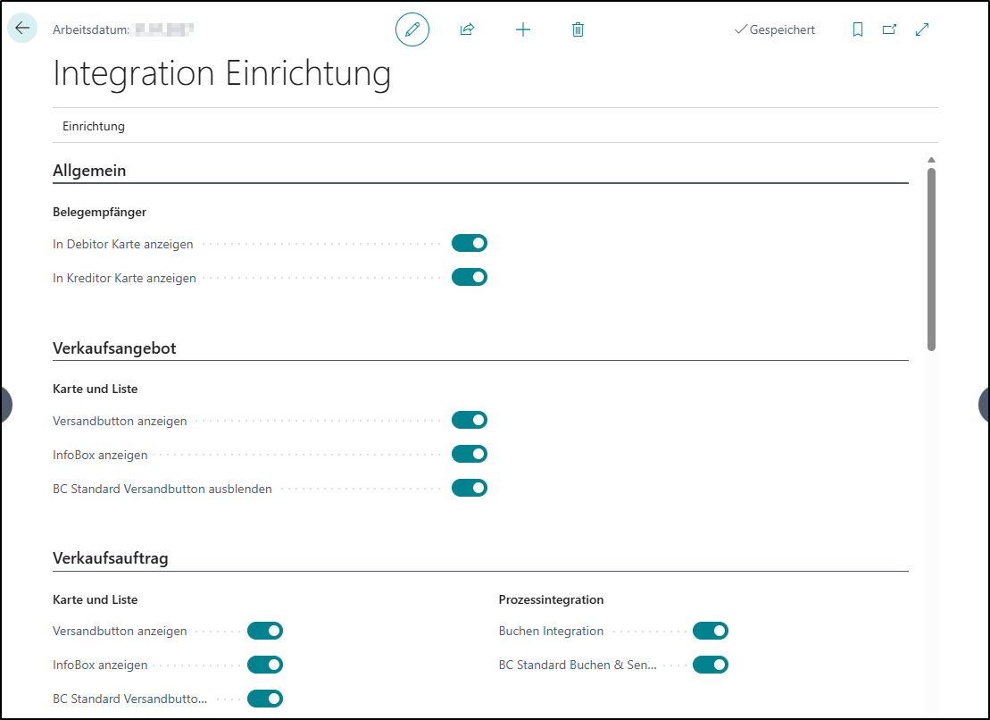The image size is (990, 720).
Task: Collapse the Verkaufsauftrag section header
Action: 111,558
